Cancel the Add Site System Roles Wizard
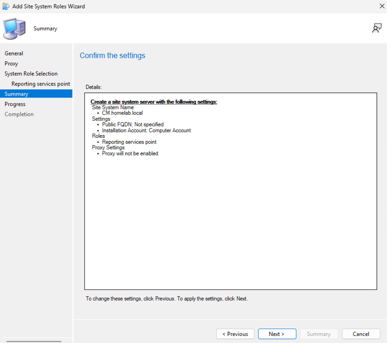The image size is (387, 343). coord(361,334)
